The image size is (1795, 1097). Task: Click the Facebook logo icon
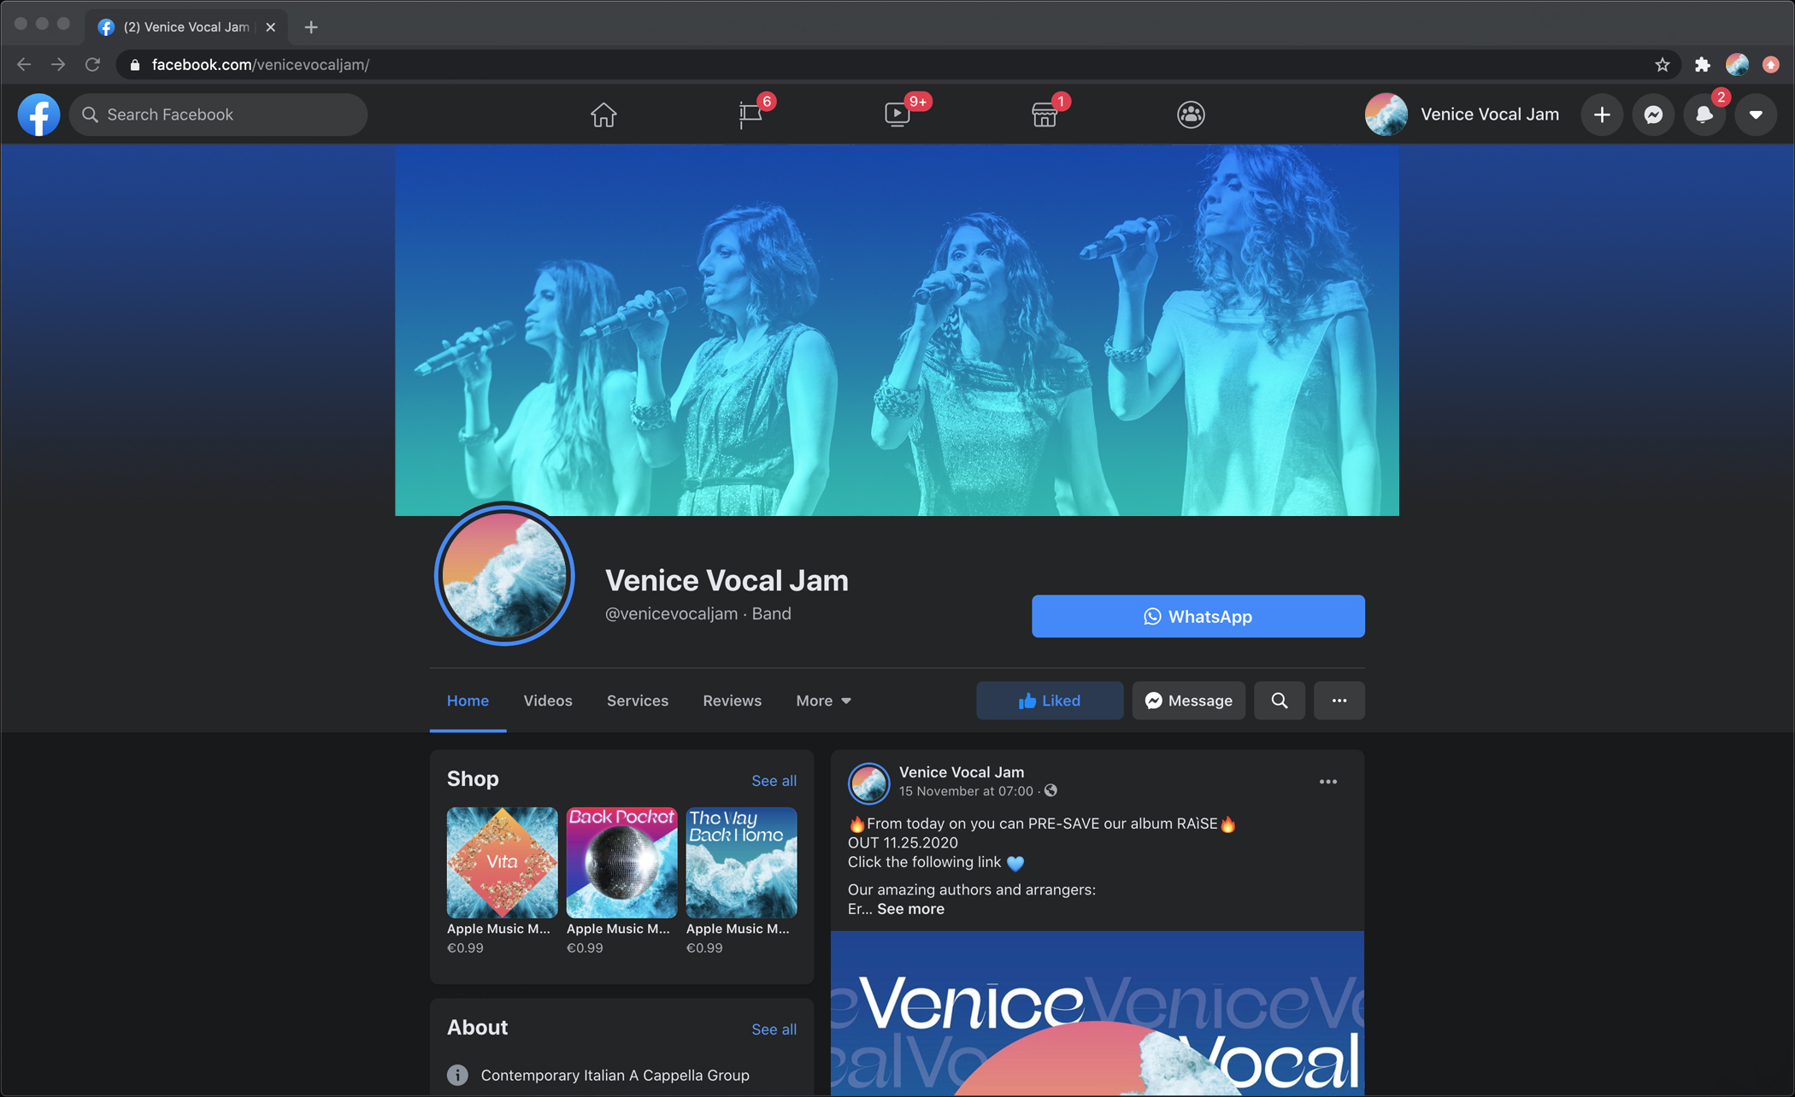click(x=38, y=114)
